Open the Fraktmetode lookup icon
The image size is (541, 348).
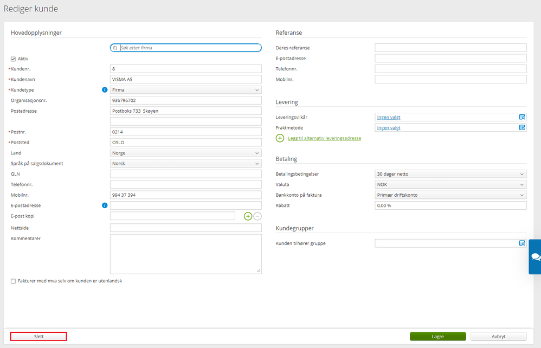click(x=522, y=127)
